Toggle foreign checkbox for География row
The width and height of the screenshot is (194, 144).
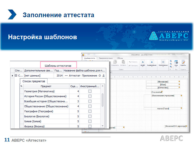pos(90,111)
